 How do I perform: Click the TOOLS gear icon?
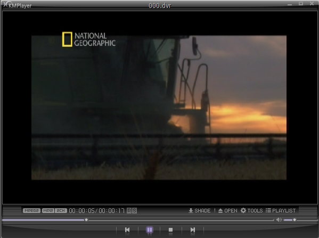pos(243,210)
